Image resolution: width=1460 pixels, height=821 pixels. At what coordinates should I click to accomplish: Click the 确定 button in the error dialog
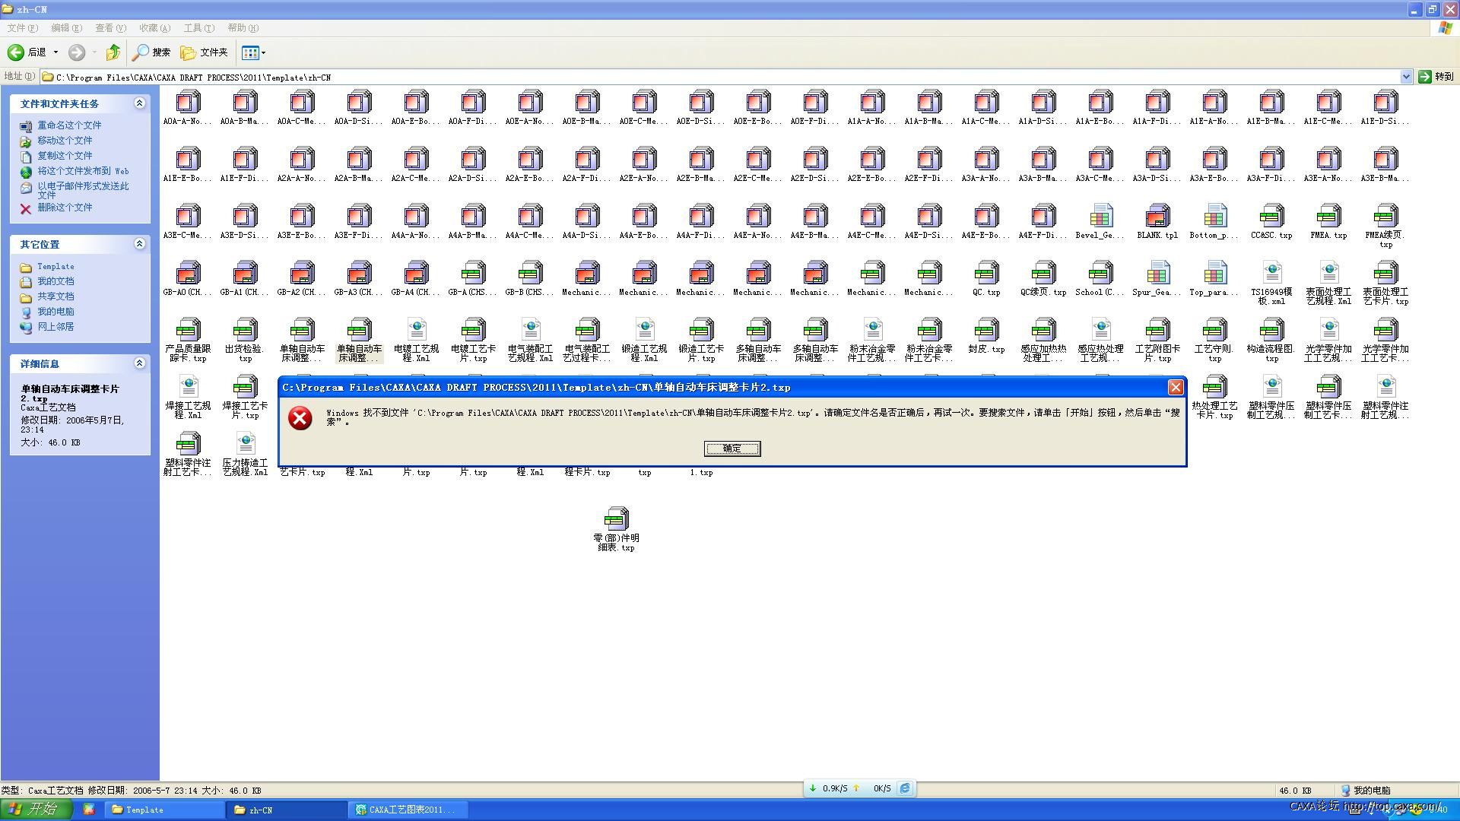[732, 449]
